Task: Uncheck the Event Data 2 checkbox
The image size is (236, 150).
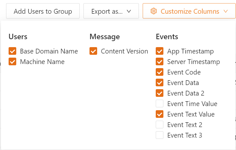Action: pyautogui.click(x=160, y=93)
